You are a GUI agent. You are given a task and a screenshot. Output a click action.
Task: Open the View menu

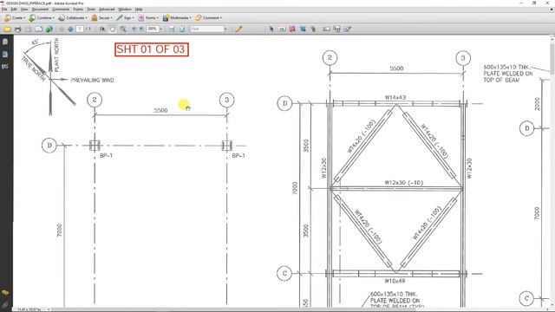tap(24, 10)
